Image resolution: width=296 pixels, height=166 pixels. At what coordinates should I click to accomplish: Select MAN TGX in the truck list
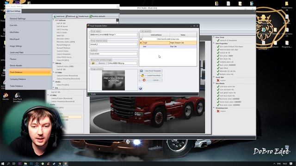60,36
